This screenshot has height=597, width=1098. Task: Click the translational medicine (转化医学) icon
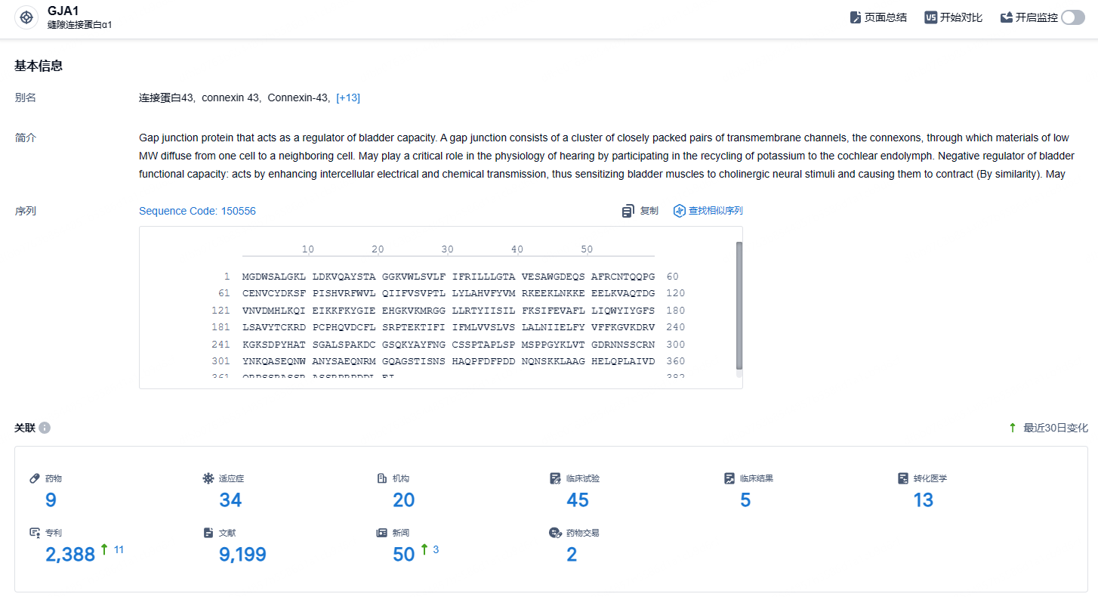tap(903, 478)
